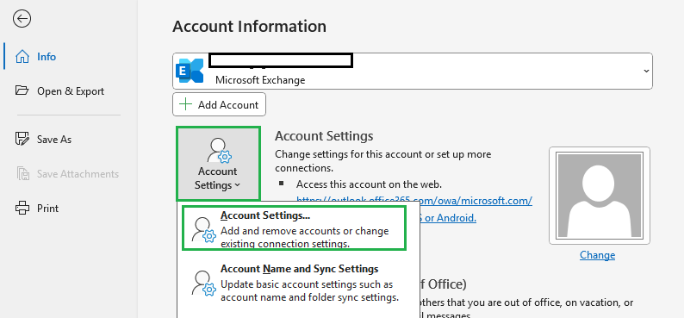Open the outlook.office365.com web access link
This screenshot has height=318, width=684.
pos(414,201)
